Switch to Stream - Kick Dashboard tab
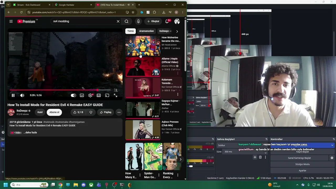This screenshot has width=336, height=189. [x=32, y=5]
